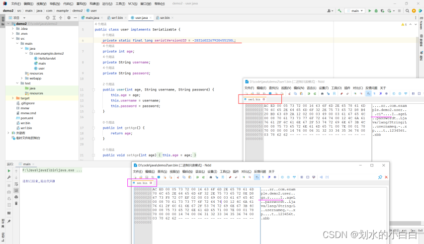Click the Stop square icon in top toolbar
This screenshot has width=424, height=244.
tap(399, 11)
